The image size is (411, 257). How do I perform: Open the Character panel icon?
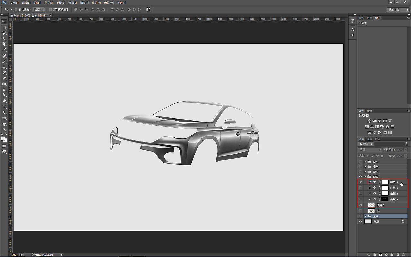353,30
